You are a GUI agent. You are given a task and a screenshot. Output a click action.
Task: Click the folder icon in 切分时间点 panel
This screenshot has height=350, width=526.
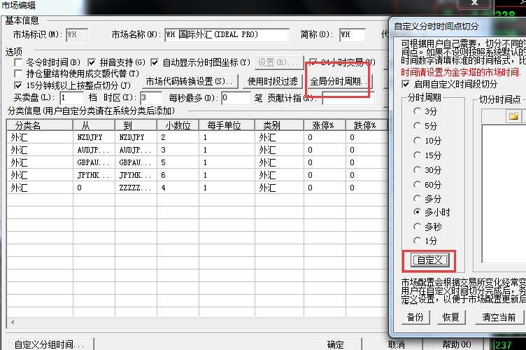tap(513, 116)
